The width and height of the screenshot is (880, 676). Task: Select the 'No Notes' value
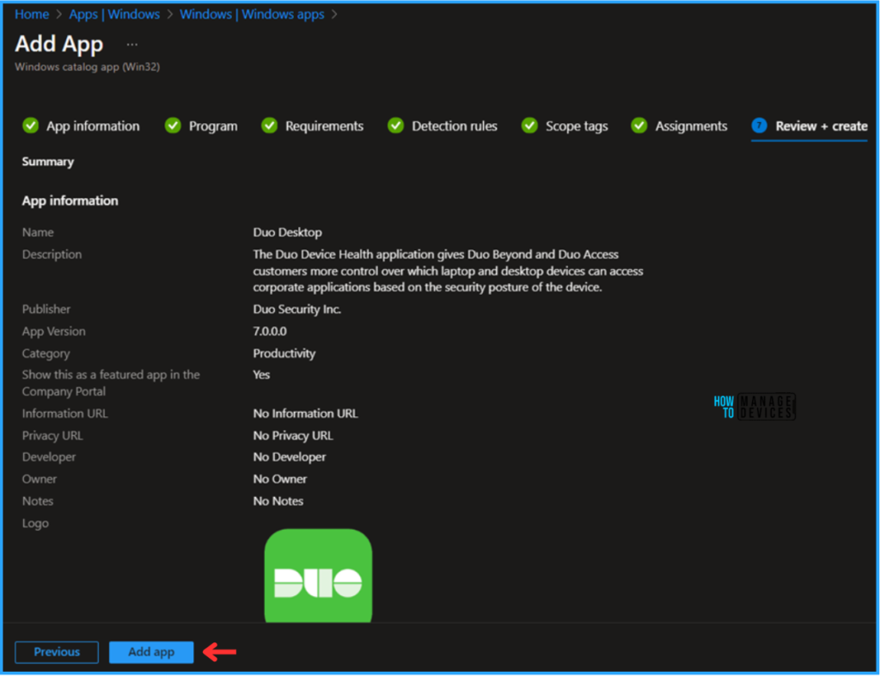click(x=278, y=501)
